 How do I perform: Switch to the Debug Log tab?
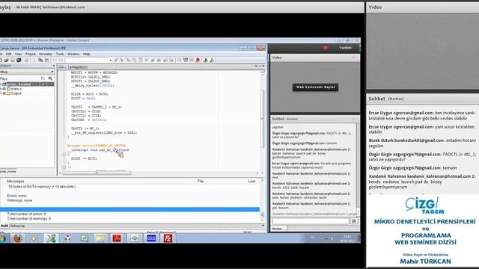pyautogui.click(x=17, y=226)
